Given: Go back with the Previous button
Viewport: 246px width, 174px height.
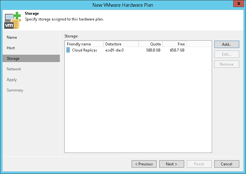Looking at the screenshot, I should coord(144,164).
